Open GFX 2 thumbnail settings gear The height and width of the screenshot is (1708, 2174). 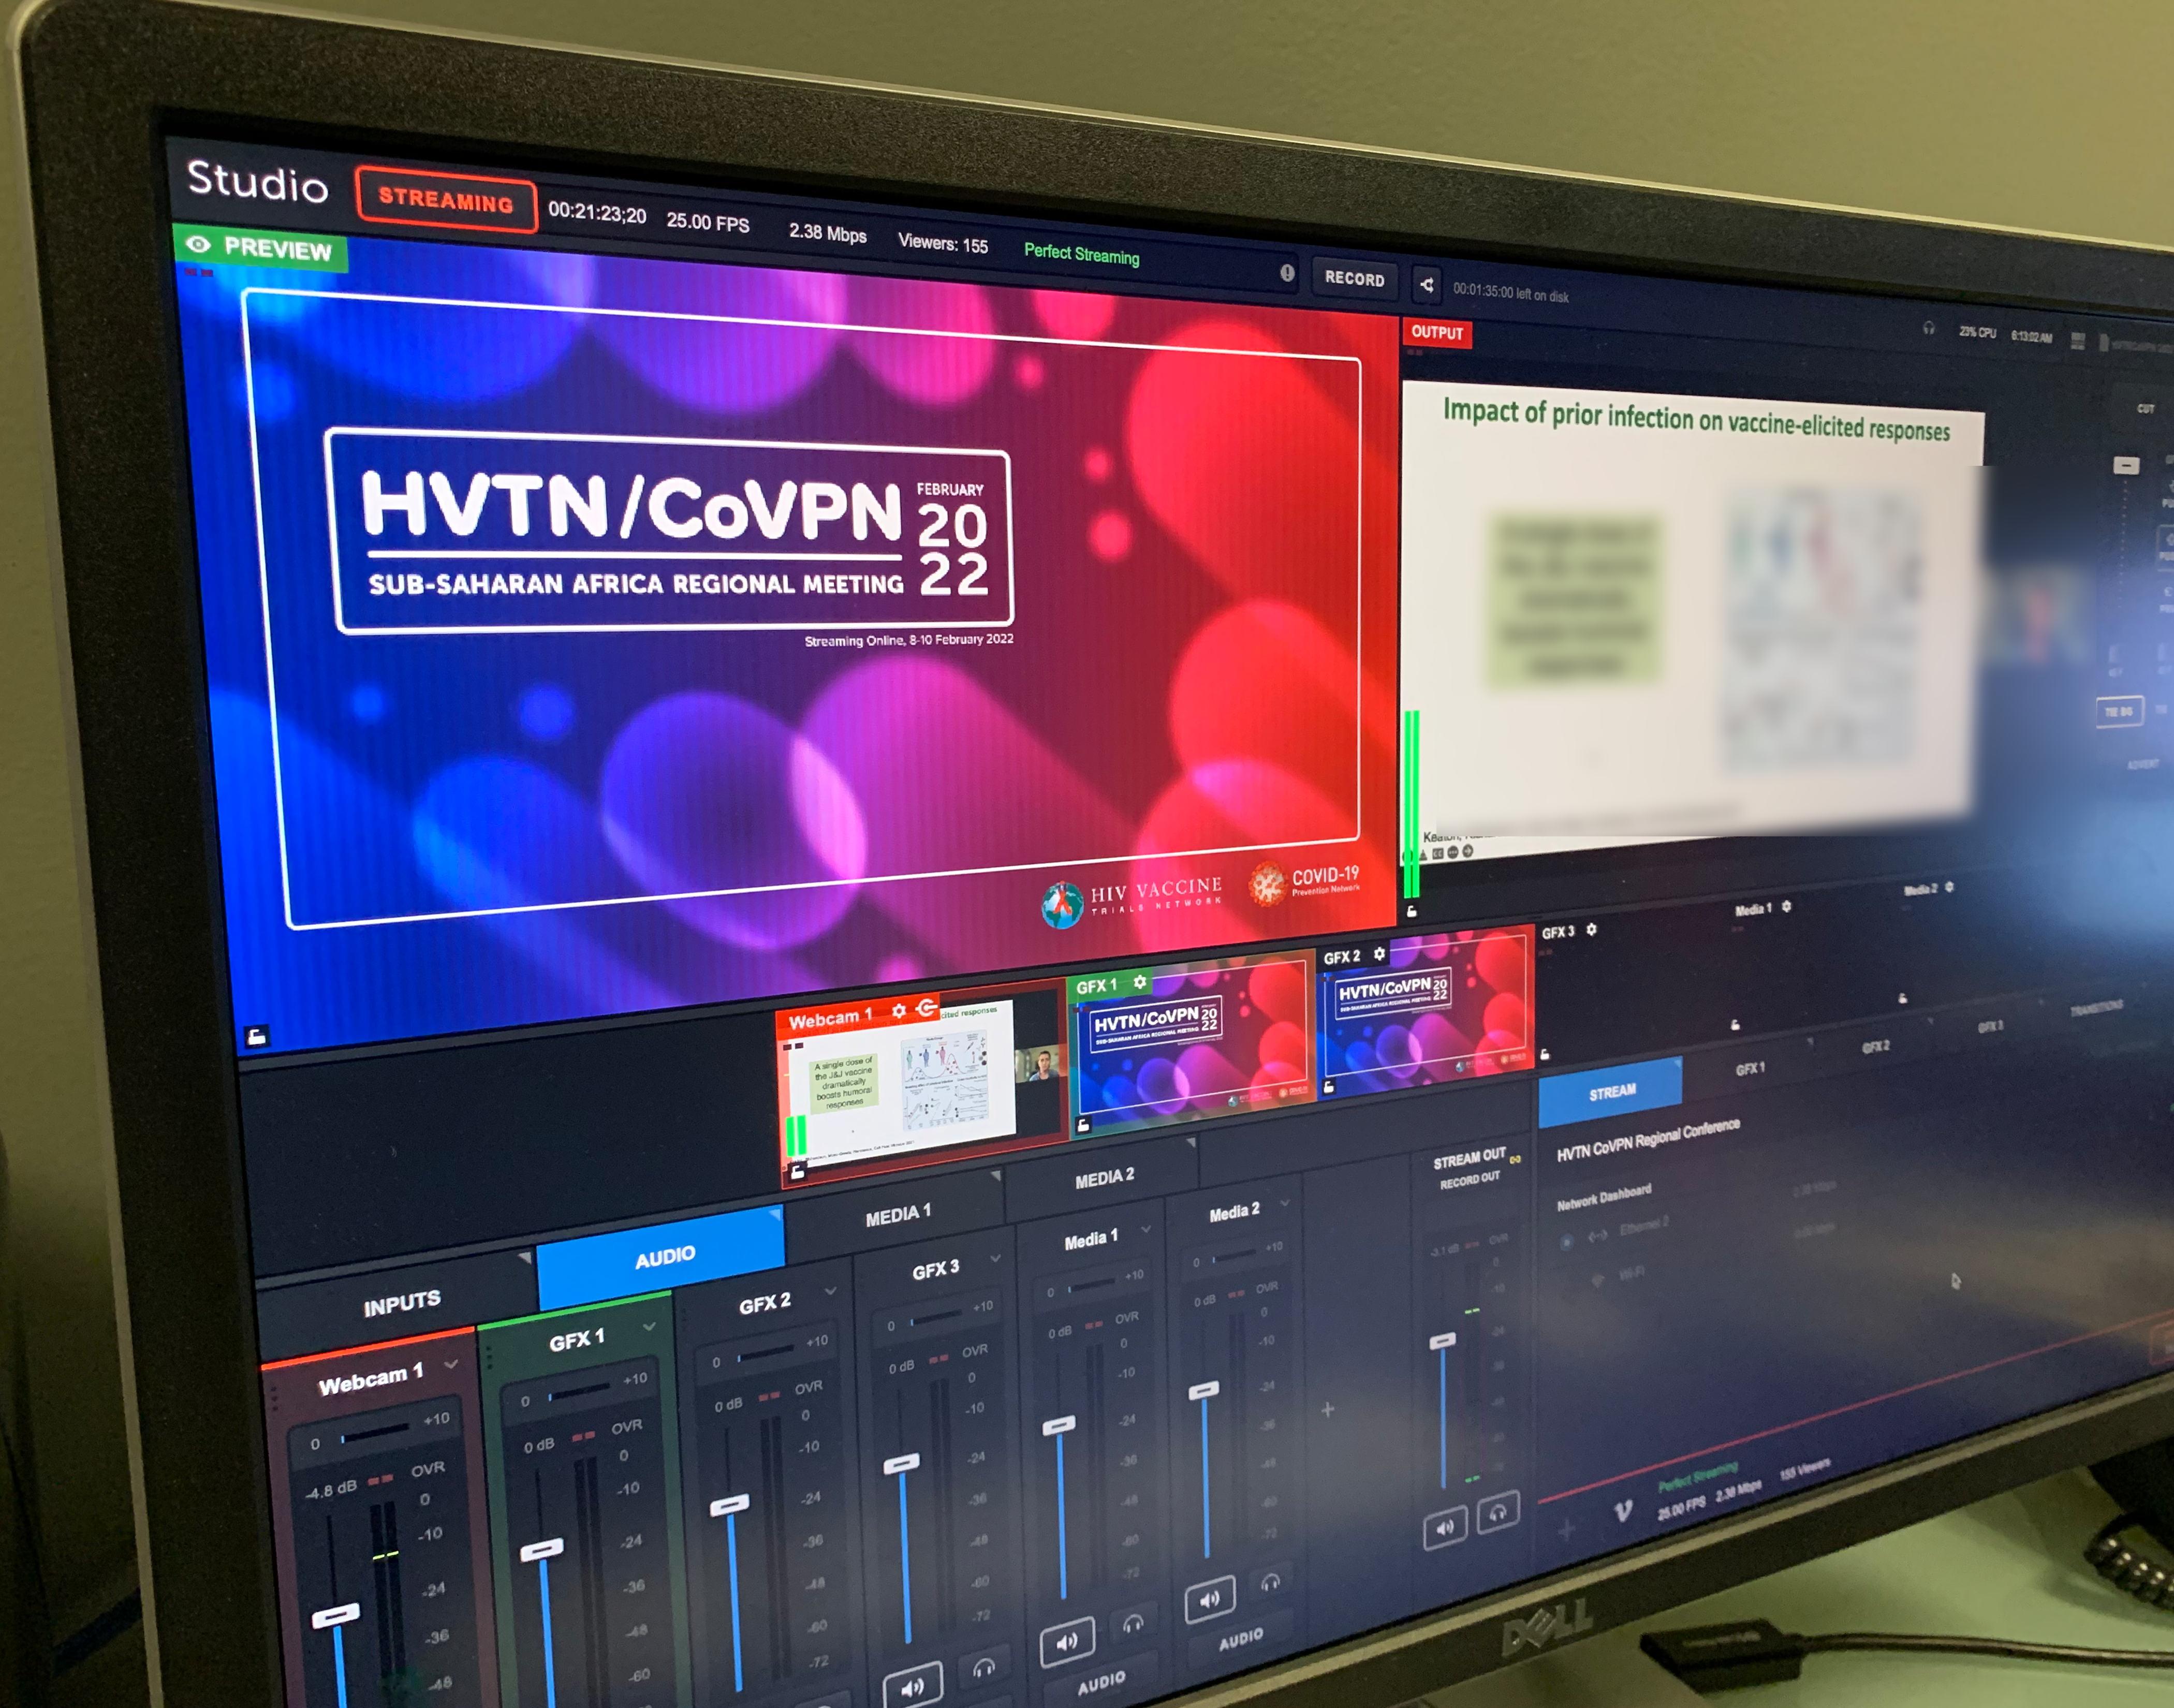[x=1380, y=954]
